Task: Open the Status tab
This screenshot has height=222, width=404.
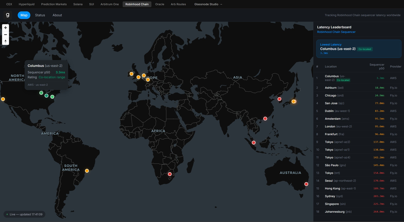Action: [x=40, y=15]
